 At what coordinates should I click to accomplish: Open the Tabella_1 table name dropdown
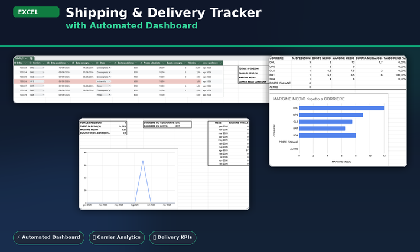pyautogui.click(x=26, y=58)
